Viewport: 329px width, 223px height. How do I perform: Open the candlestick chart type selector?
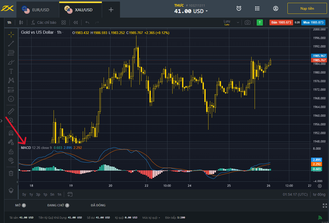click(x=21, y=22)
